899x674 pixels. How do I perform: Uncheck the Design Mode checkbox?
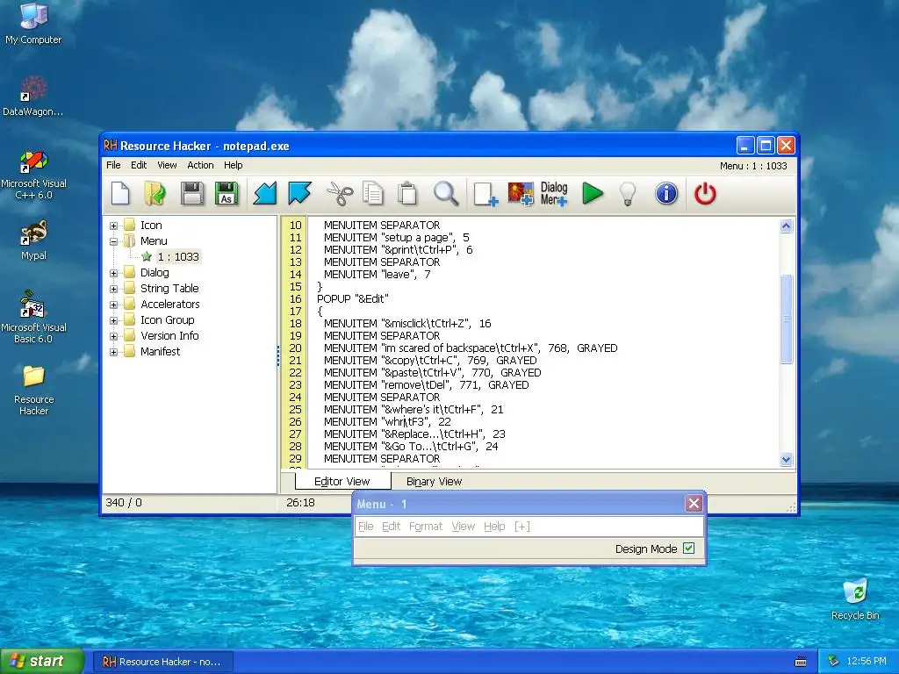688,549
